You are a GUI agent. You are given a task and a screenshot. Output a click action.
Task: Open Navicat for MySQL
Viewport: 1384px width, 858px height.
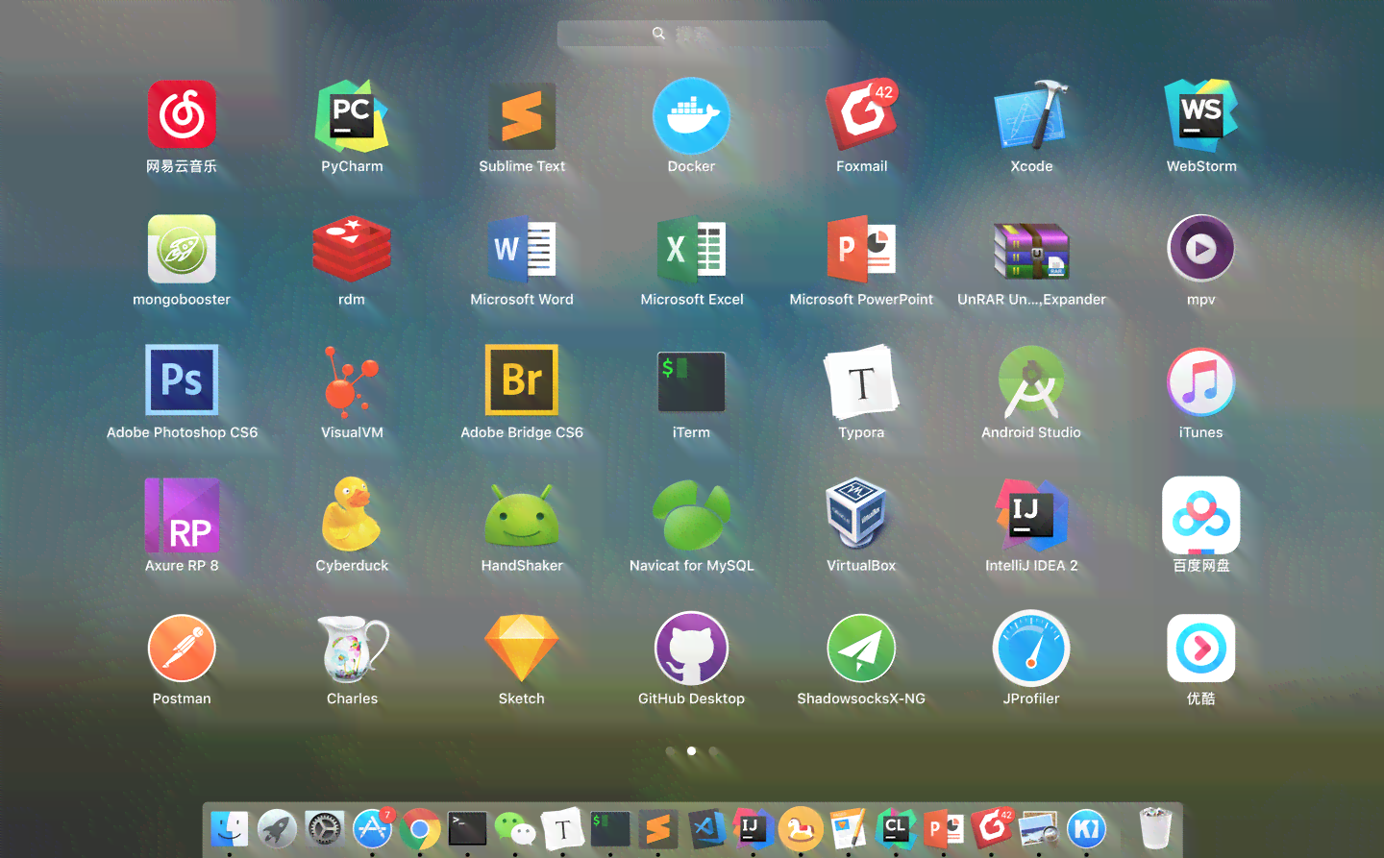[x=692, y=515]
